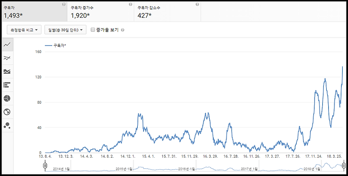Click the 17. 11. 24. date label

(x=314, y=156)
